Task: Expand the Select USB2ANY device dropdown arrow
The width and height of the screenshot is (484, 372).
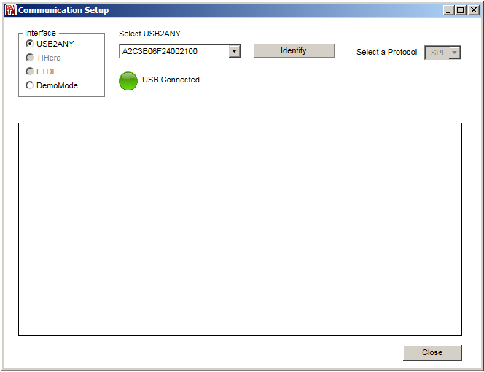Action: pos(234,51)
